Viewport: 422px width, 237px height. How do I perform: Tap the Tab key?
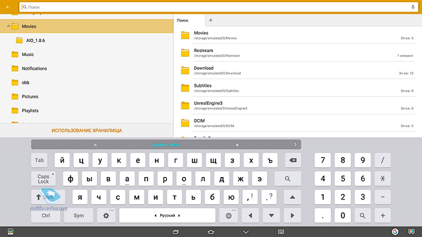(x=40, y=160)
